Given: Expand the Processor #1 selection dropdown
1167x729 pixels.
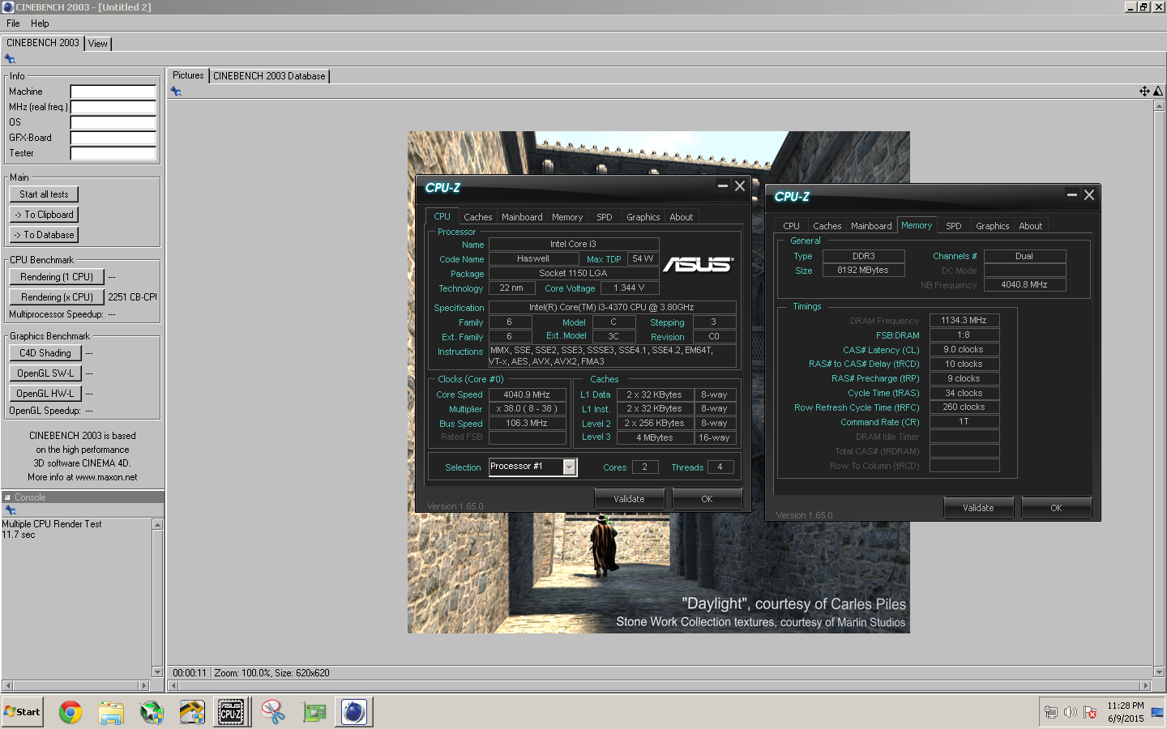Looking at the screenshot, I should coord(570,467).
